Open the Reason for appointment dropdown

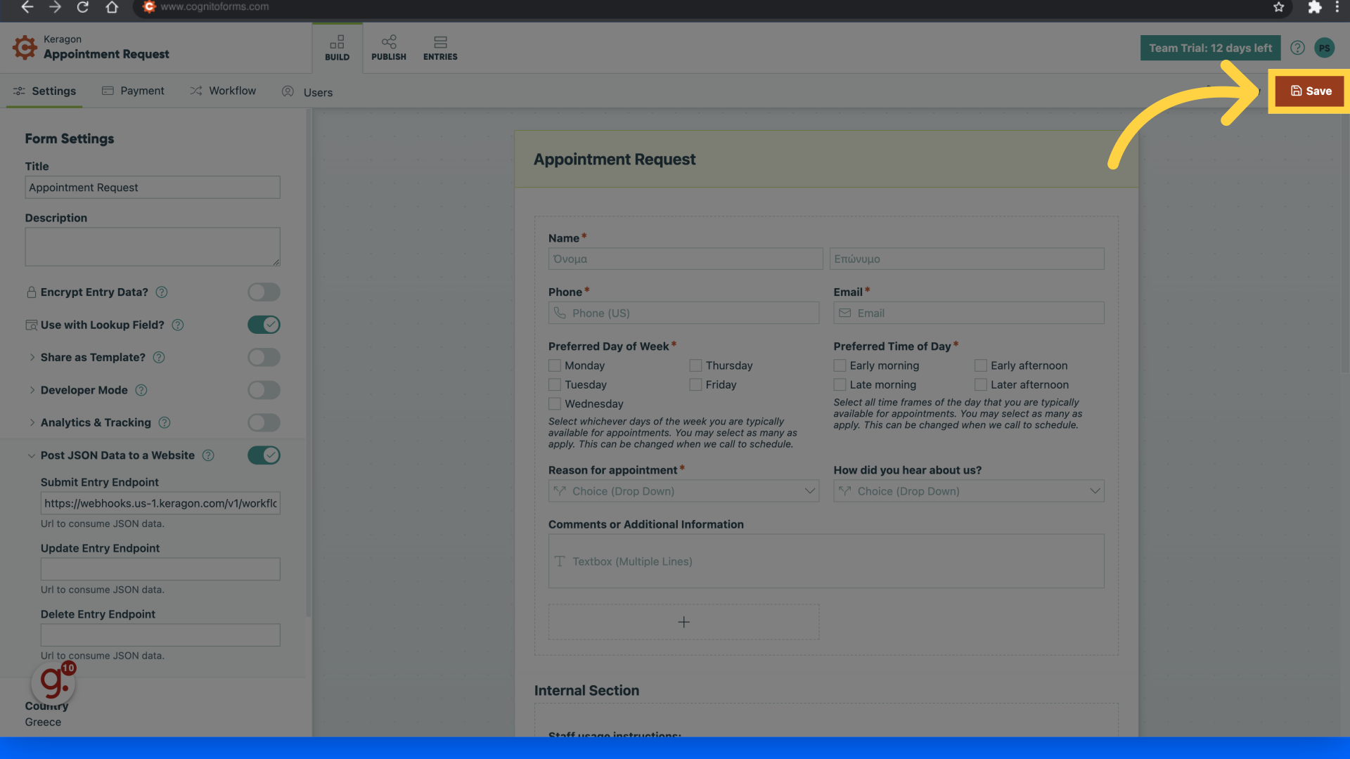tap(683, 491)
